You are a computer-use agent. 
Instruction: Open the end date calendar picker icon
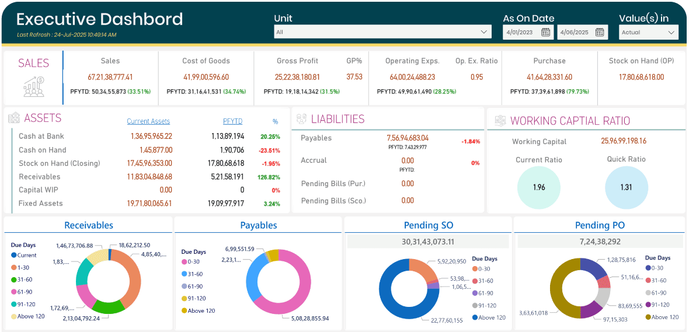(600, 32)
